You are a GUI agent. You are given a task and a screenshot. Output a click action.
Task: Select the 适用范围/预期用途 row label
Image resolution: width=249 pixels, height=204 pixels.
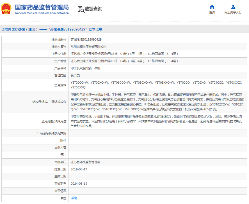[x=54, y=121]
